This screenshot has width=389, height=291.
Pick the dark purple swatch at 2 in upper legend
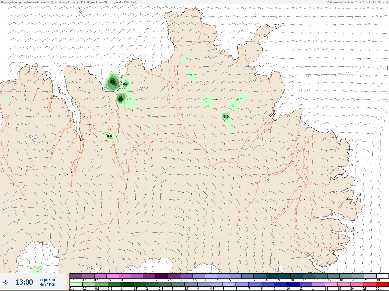click(x=162, y=276)
